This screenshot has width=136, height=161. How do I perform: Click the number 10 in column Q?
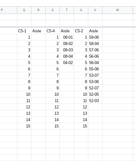24,94
